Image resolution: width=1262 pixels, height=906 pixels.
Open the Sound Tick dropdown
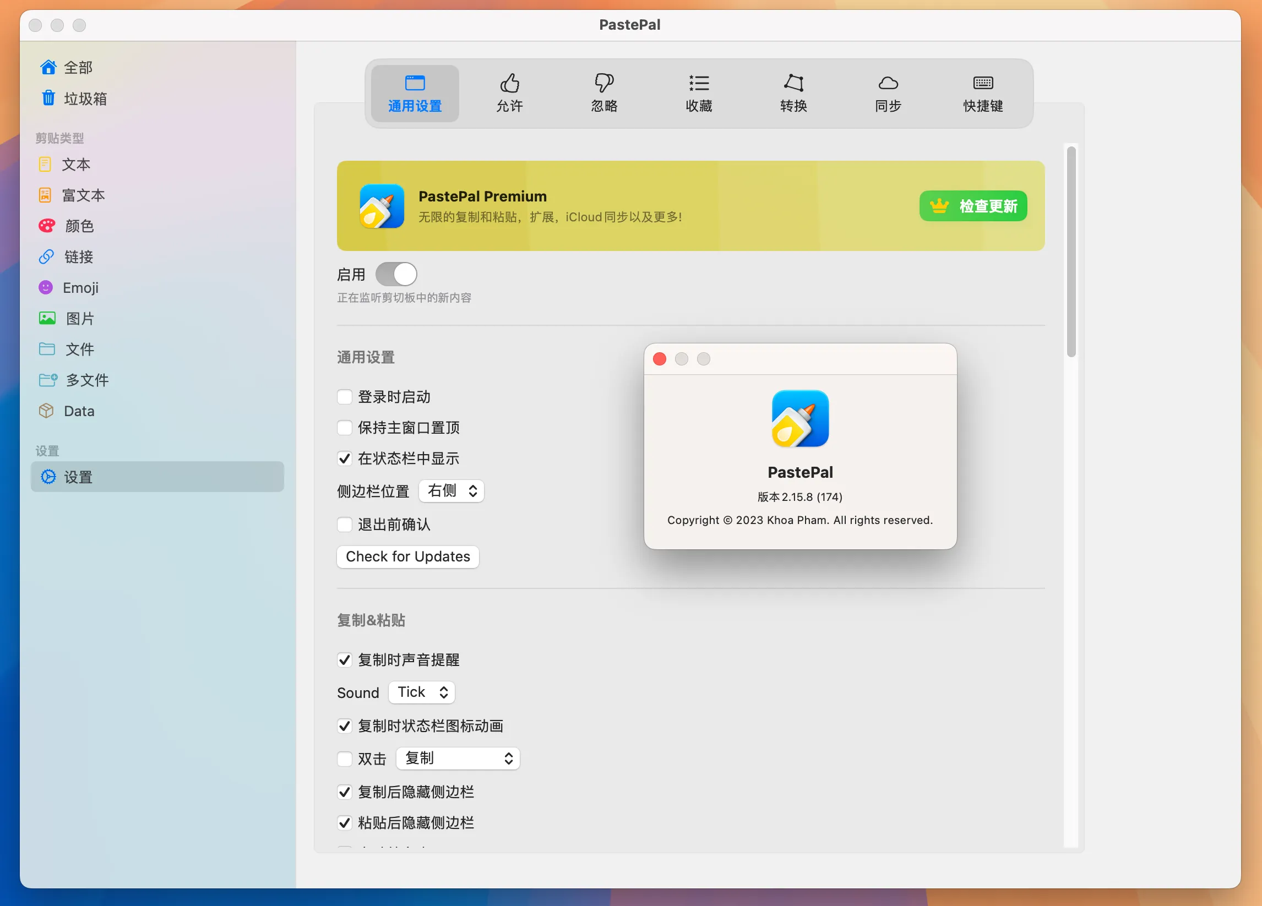[x=422, y=692]
